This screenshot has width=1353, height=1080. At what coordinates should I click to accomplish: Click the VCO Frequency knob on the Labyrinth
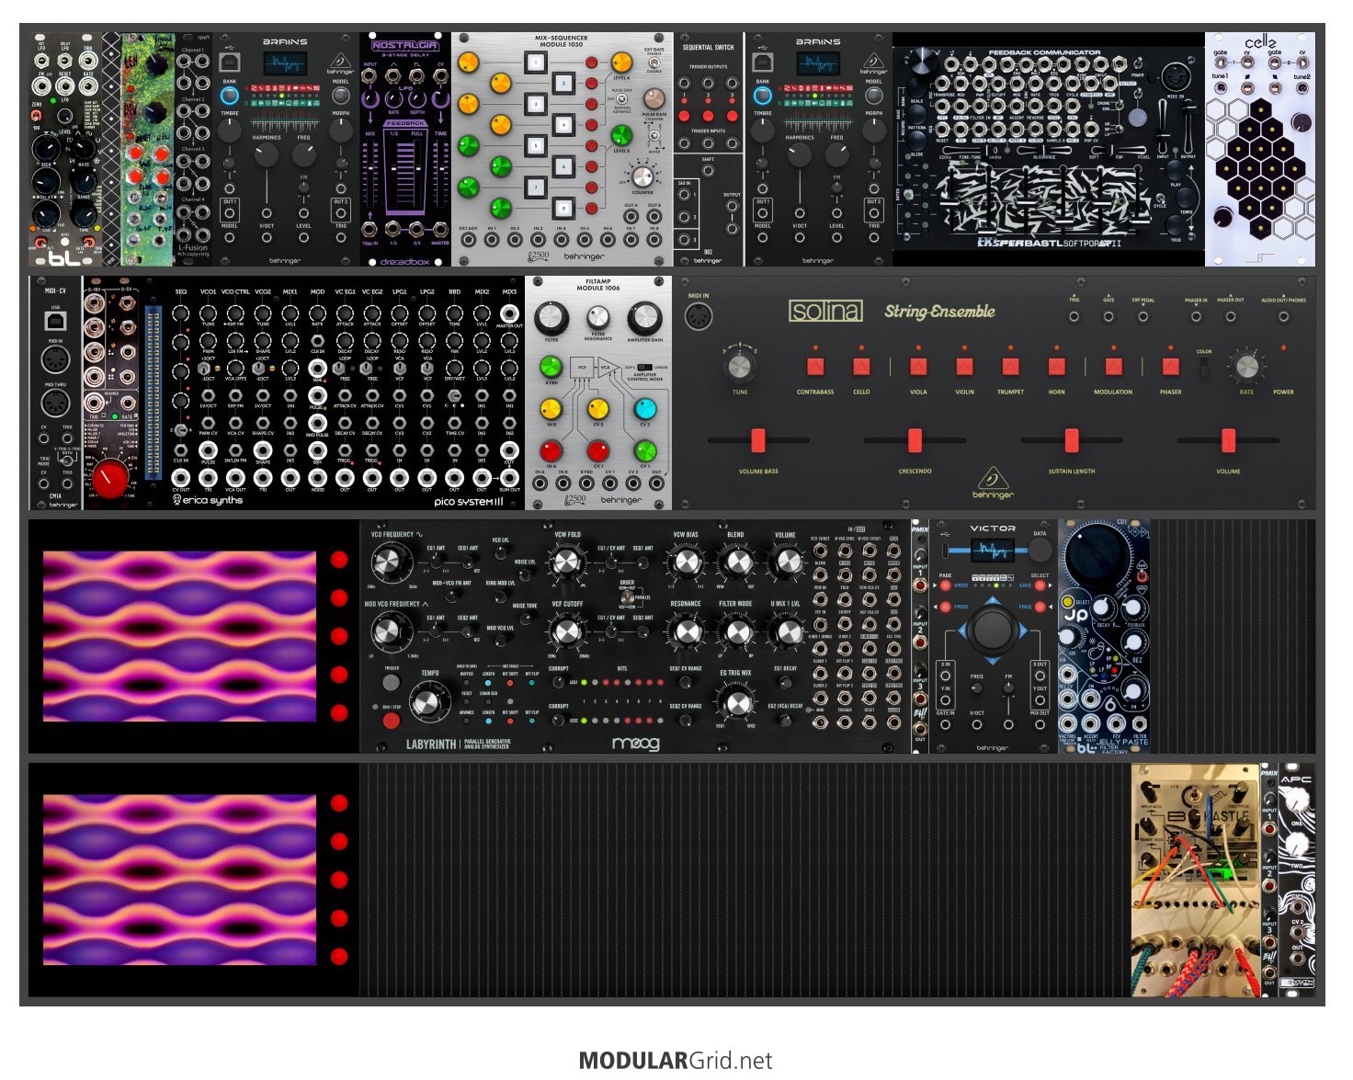tap(392, 561)
